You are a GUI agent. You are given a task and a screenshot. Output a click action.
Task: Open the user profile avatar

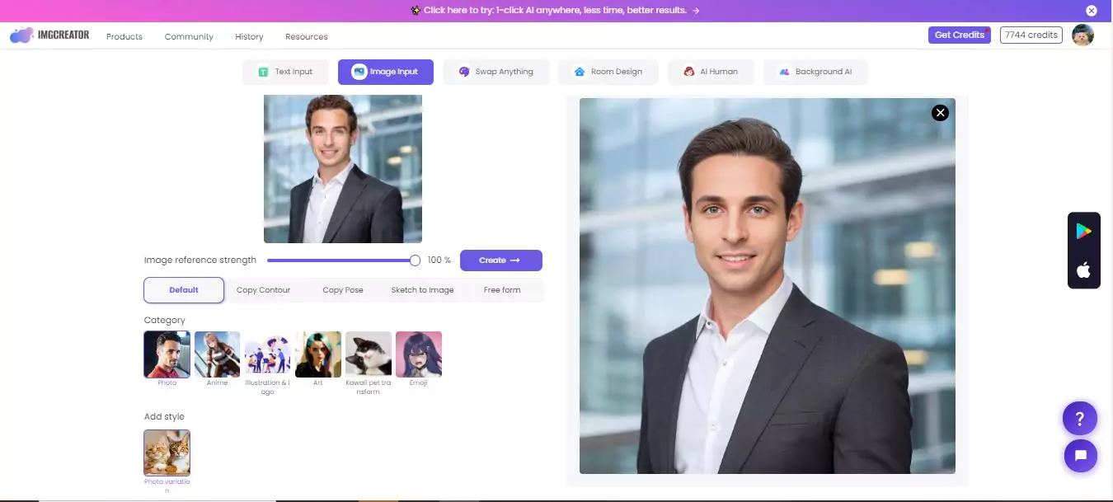pos(1082,35)
